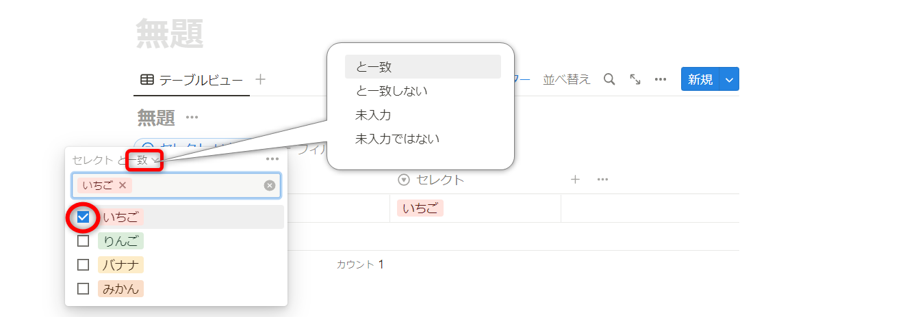Screen dimensions: 920x317
Task: Uncheck the いちご checkbox
Action: point(84,217)
